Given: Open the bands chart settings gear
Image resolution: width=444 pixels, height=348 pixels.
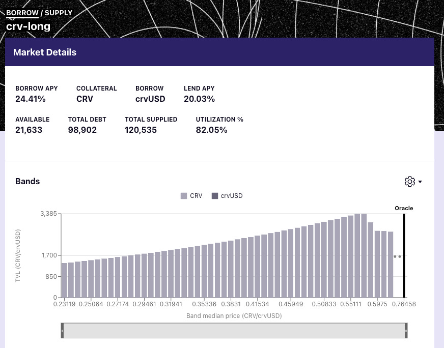Looking at the screenshot, I should pos(409,182).
